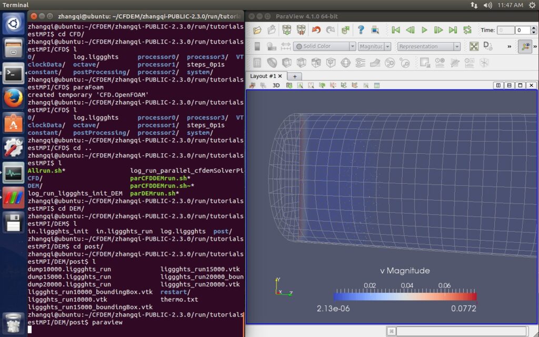Viewport: 539px width, 337px height.
Task: Open the Calculator filter
Action: [257, 62]
